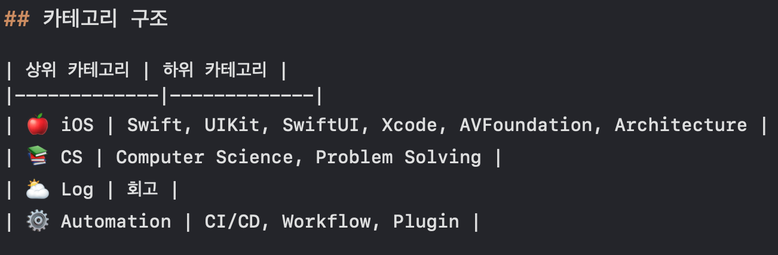This screenshot has height=255, width=778.
Task: Click the stacked books emoji icon
Action: click(37, 158)
